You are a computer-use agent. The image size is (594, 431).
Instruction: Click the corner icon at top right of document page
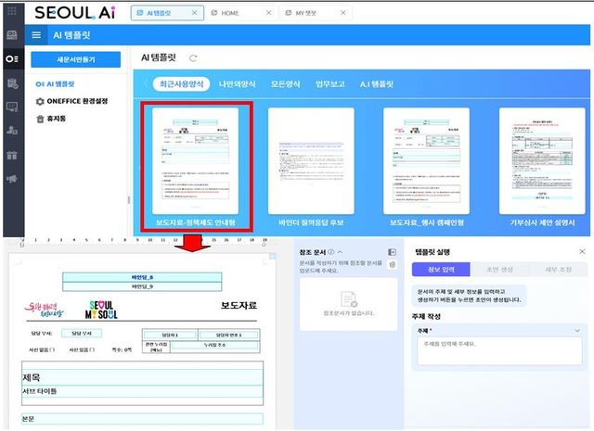272,256
